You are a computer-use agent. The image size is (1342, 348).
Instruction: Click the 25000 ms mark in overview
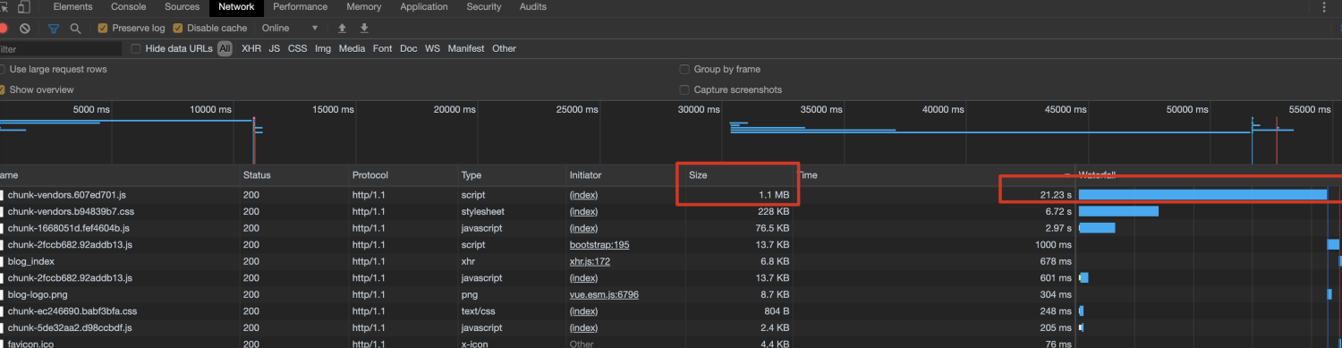[577, 109]
